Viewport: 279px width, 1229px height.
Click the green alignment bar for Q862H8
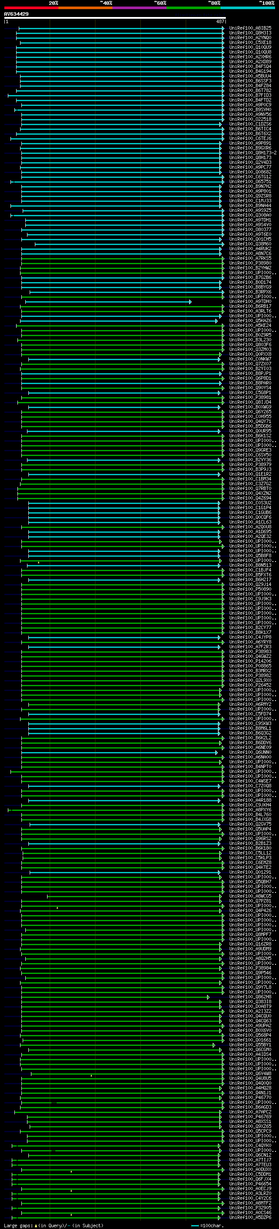115,997
